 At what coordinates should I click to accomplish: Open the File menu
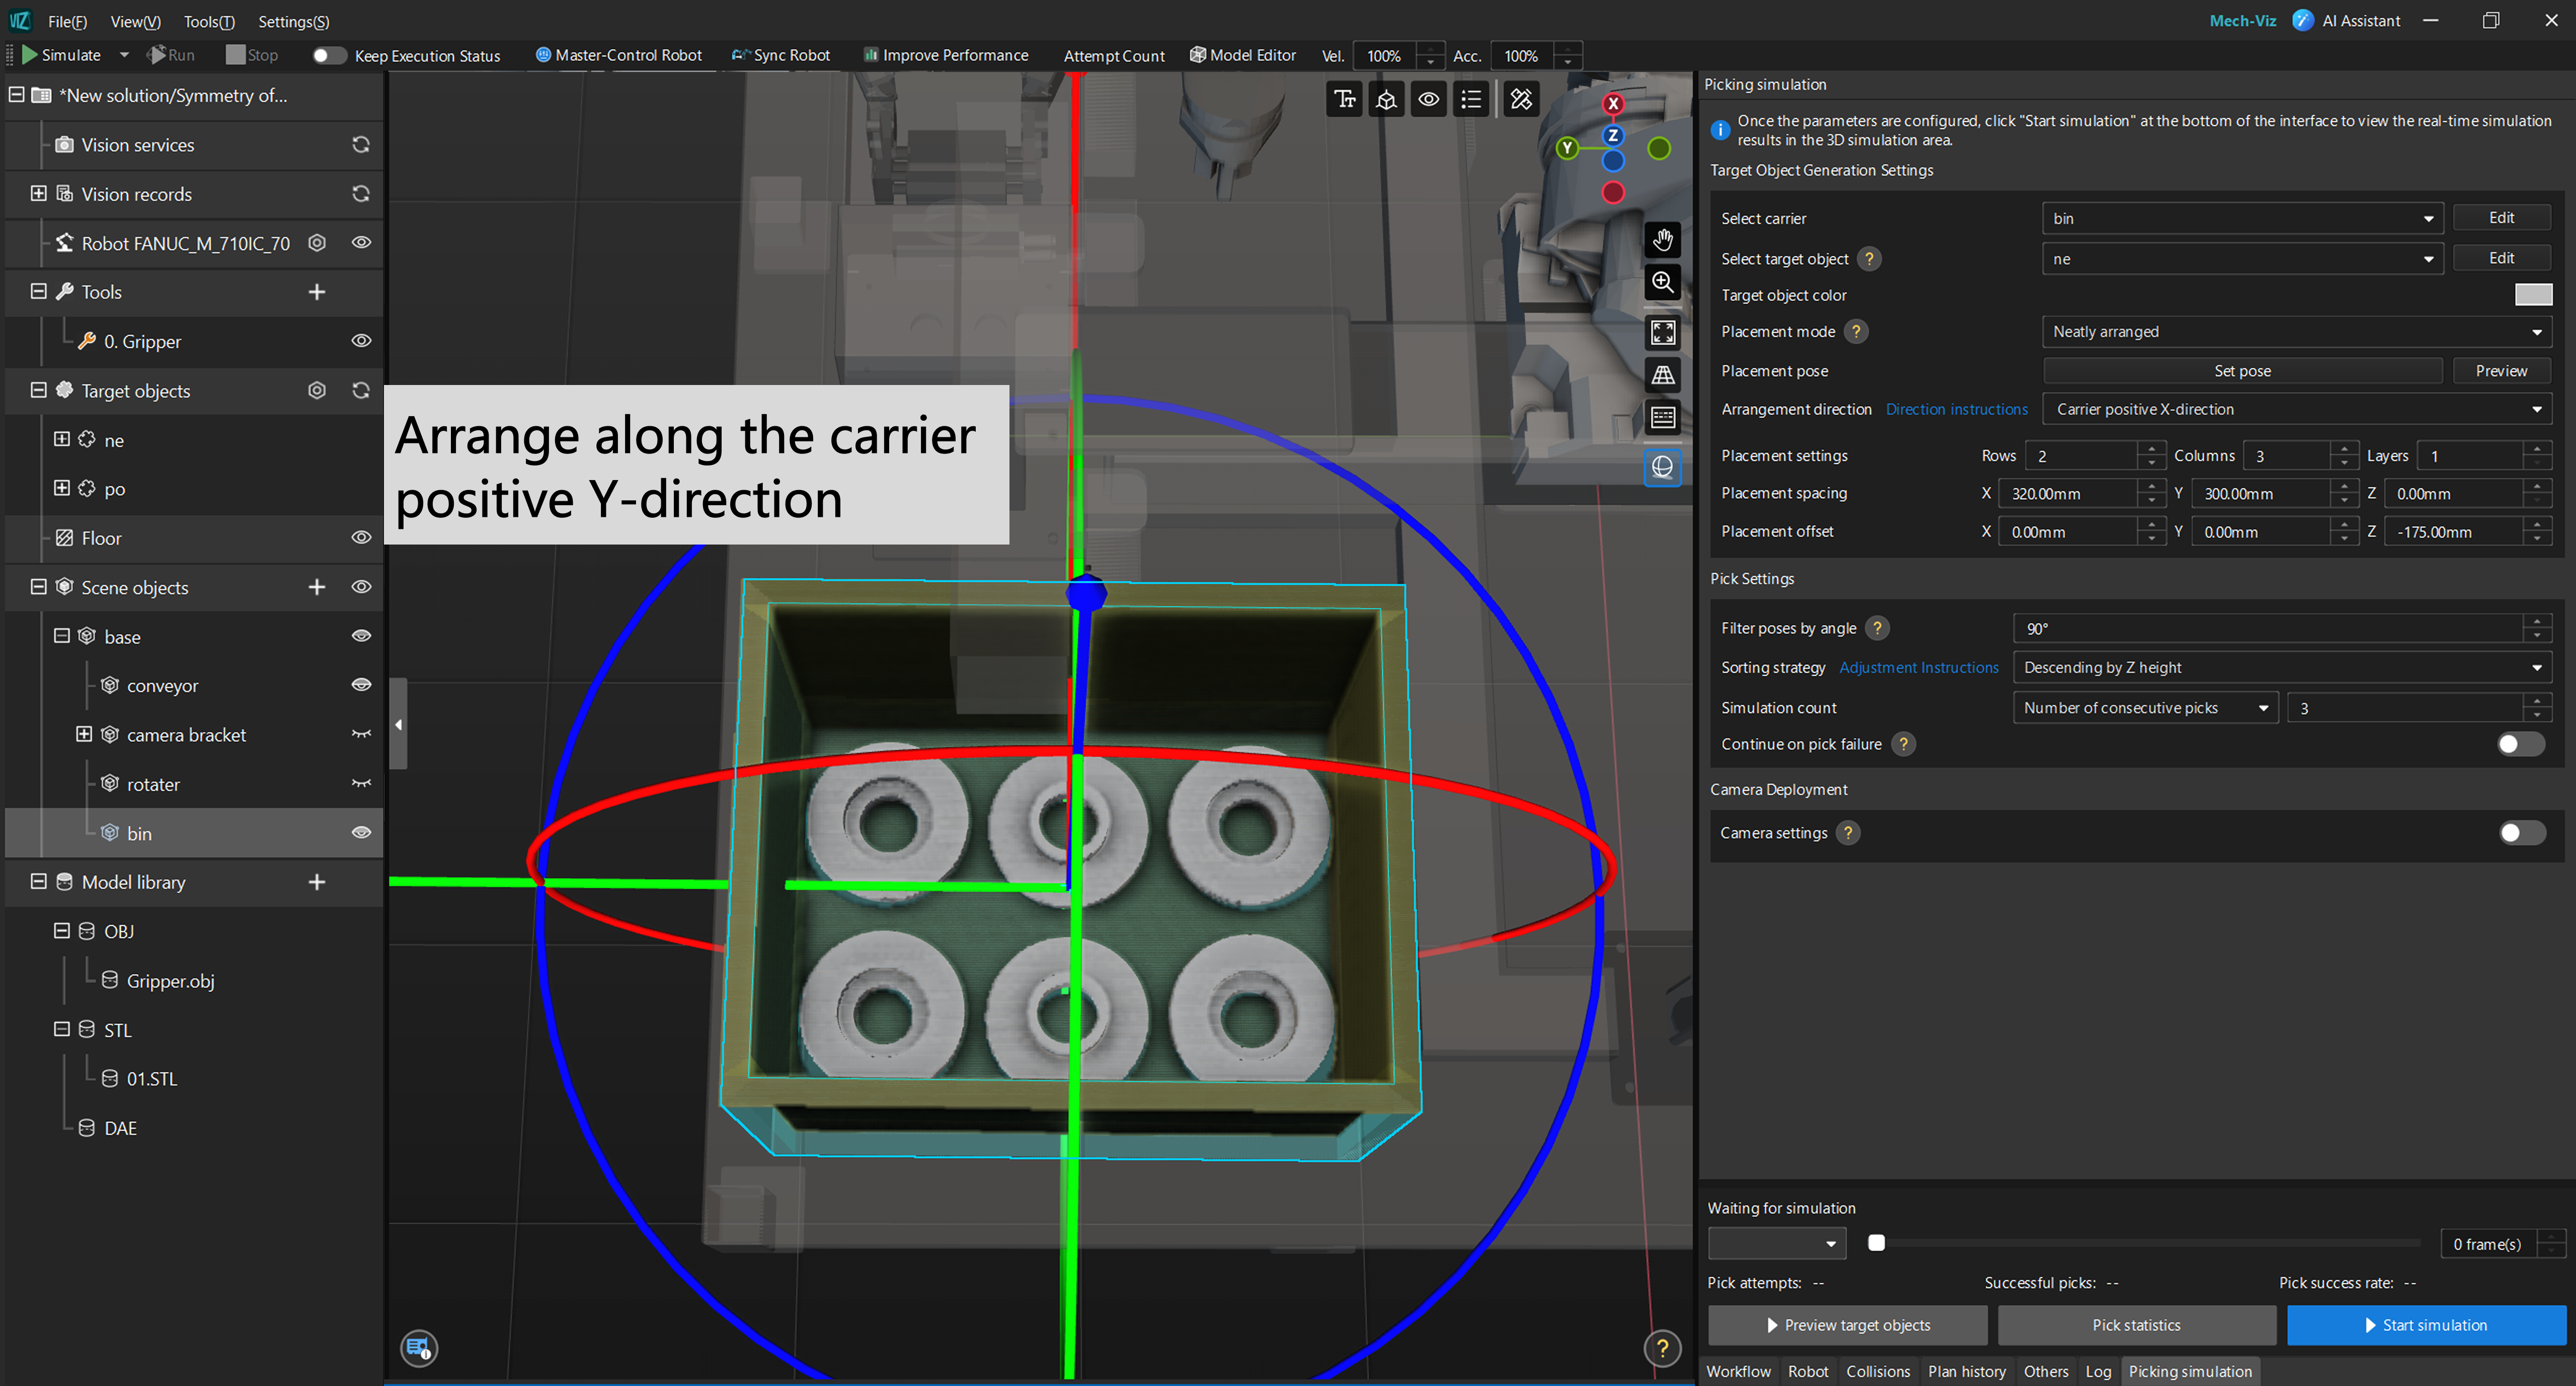coord(67,21)
